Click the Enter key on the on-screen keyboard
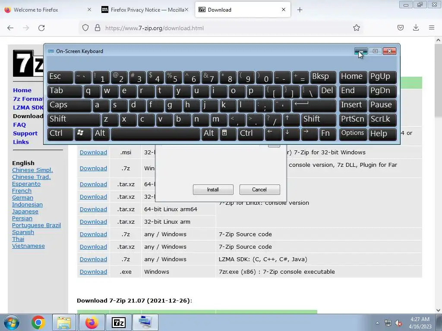The image size is (442, 331). click(314, 106)
